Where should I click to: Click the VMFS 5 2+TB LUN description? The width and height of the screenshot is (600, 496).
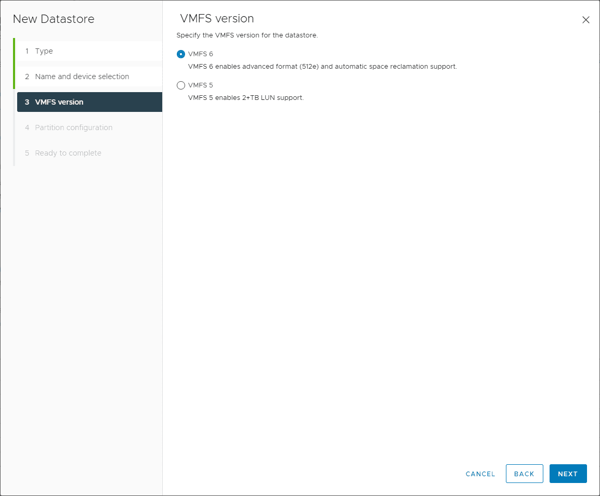(245, 98)
